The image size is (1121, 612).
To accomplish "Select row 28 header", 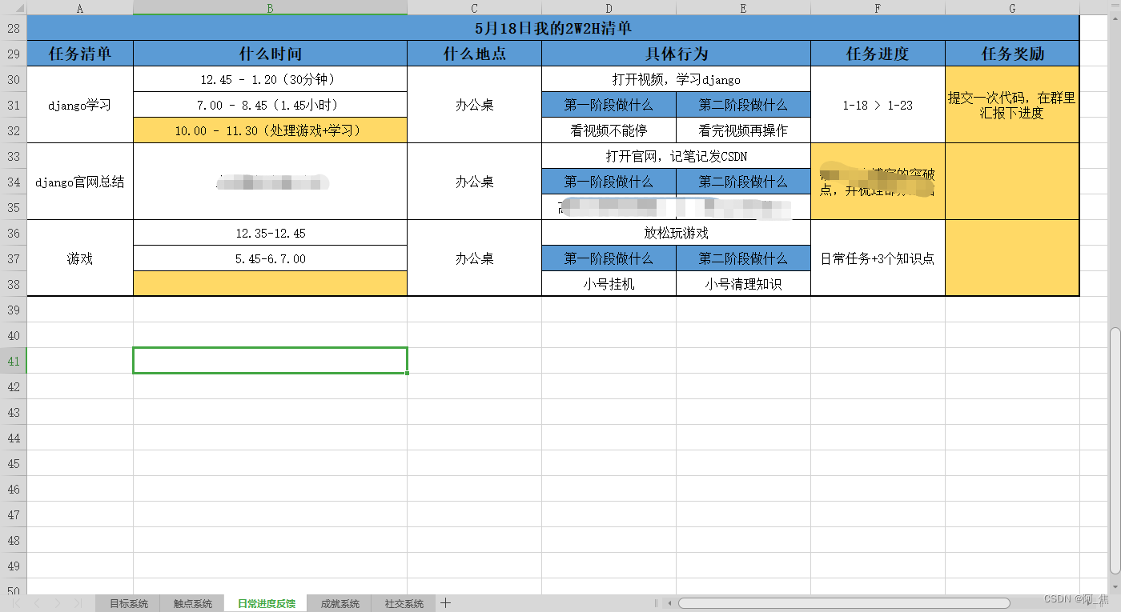I will (x=14, y=28).
